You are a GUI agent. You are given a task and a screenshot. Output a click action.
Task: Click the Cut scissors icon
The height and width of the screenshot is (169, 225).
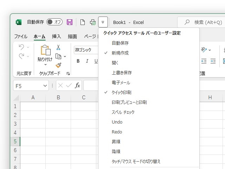[58, 47]
